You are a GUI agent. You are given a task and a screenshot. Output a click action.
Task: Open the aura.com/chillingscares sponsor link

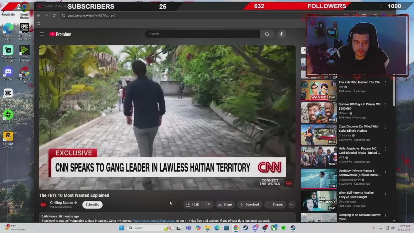(x=154, y=221)
